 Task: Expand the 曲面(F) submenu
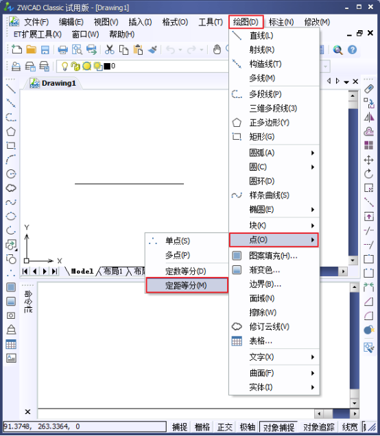click(x=274, y=373)
